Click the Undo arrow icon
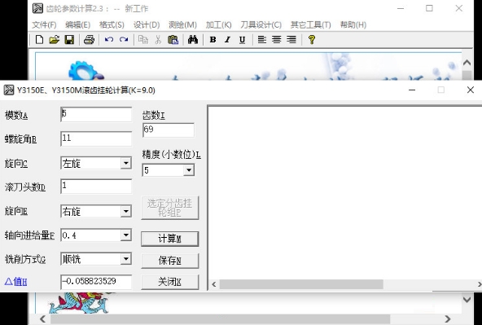This screenshot has height=325, width=482. pyautogui.click(x=109, y=40)
